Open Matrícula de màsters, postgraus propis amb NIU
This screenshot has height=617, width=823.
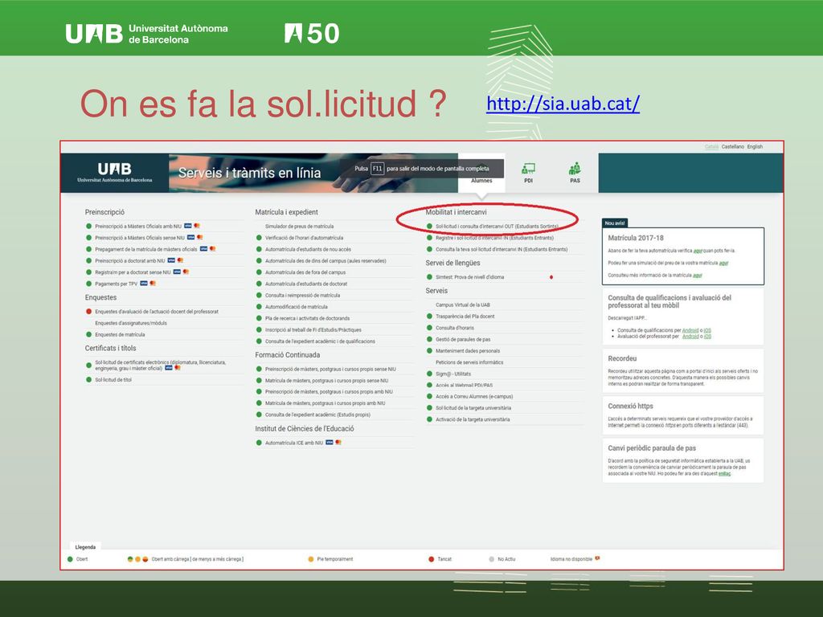[x=325, y=403]
